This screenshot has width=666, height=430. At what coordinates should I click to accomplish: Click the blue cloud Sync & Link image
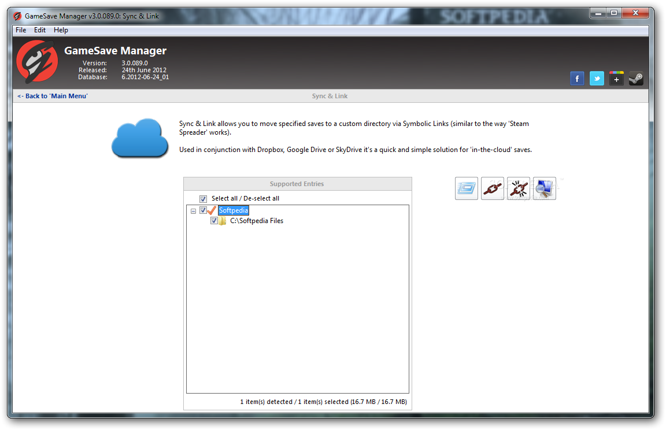coord(140,138)
